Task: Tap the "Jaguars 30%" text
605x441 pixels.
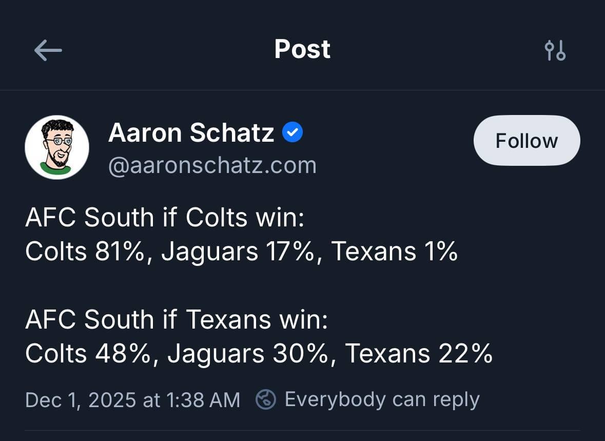Action: tap(248, 353)
